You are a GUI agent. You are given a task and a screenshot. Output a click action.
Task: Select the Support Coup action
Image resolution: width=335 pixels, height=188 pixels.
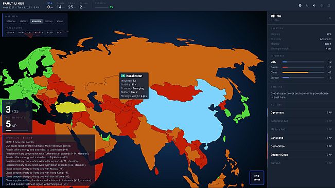pos(301,155)
